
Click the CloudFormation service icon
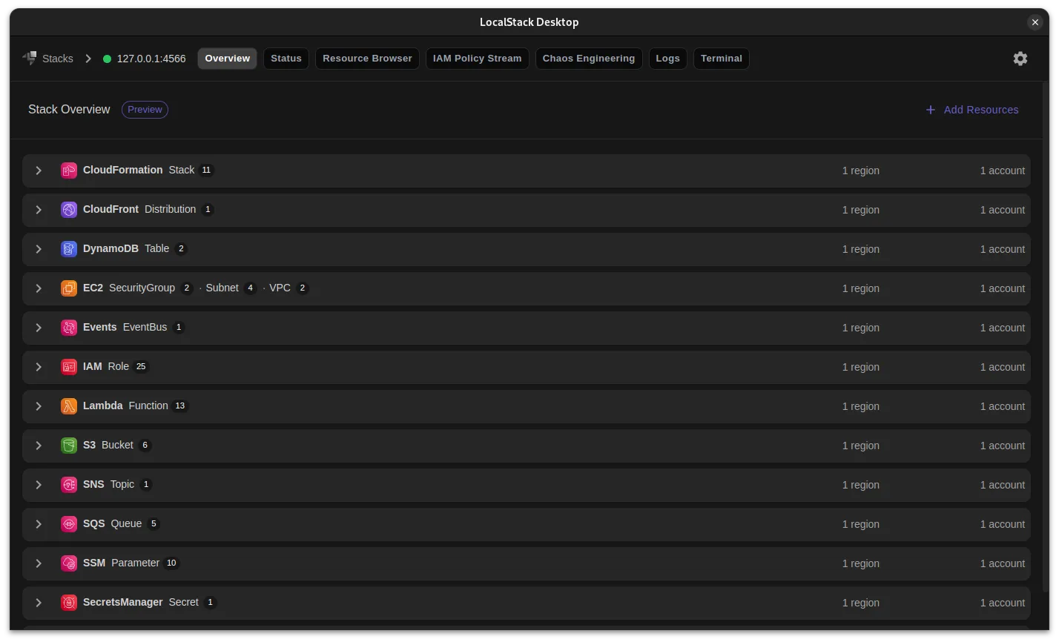coord(69,170)
